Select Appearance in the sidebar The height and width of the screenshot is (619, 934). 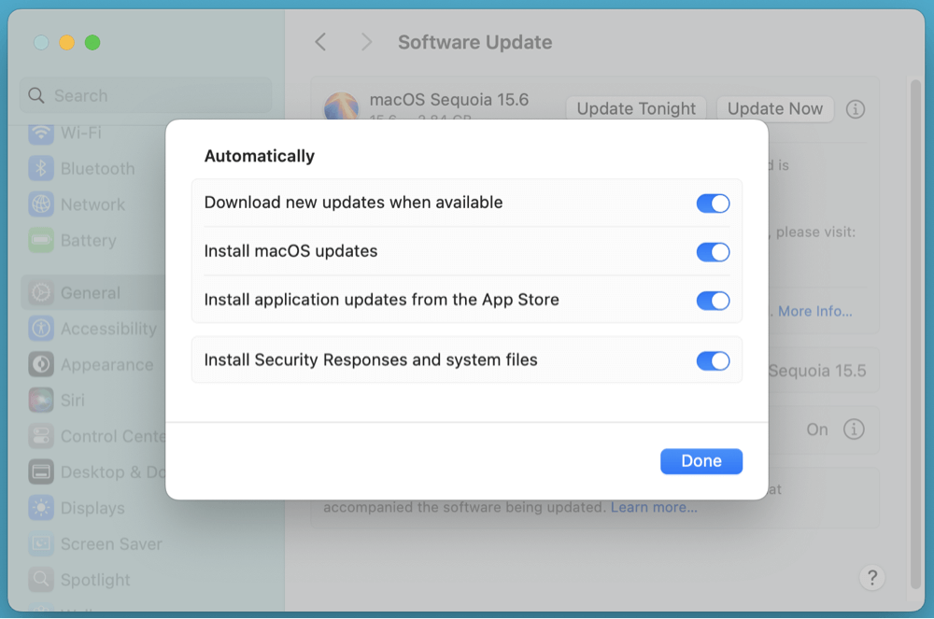point(103,364)
